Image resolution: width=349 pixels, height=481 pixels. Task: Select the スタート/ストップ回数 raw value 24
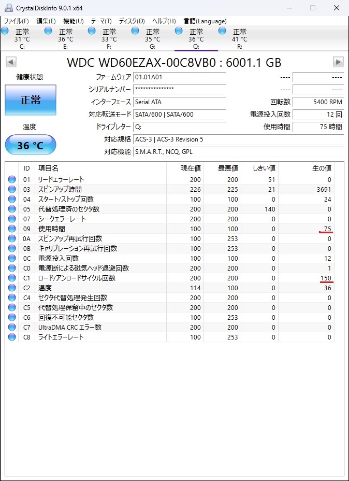328,200
